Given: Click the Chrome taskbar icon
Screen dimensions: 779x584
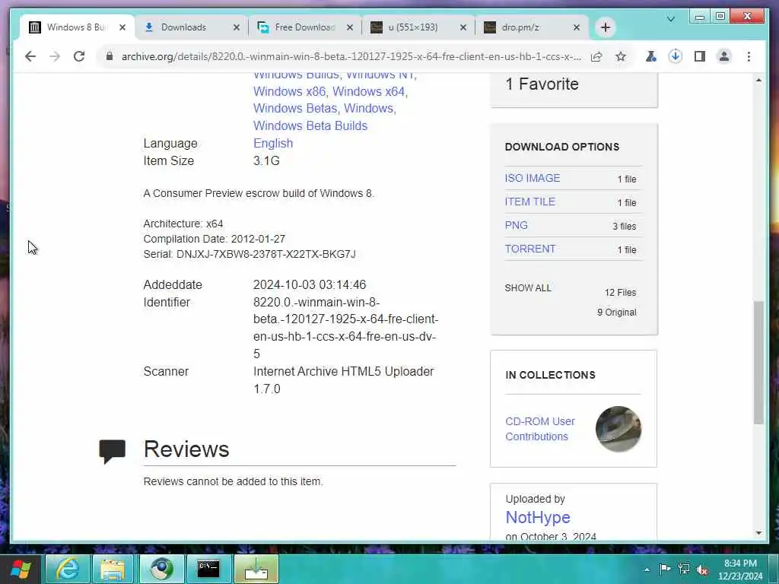Looking at the screenshot, I should 161,569.
